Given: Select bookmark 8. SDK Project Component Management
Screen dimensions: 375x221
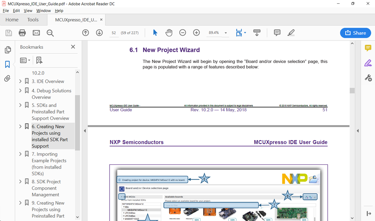Looking at the screenshot, I should click(x=46, y=188).
